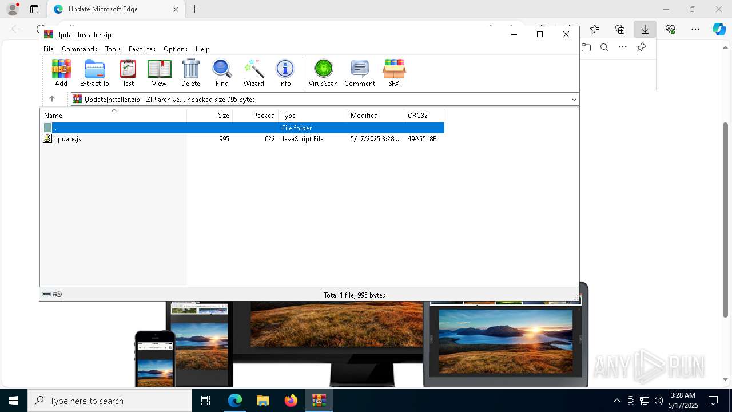Open Edge tab actions menu icon
Image resolution: width=732 pixels, height=412 pixels.
[34, 9]
